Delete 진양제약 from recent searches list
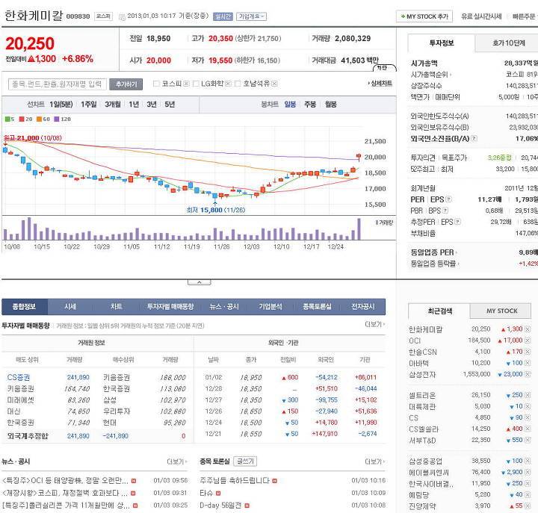538x513 pixels. point(528,506)
